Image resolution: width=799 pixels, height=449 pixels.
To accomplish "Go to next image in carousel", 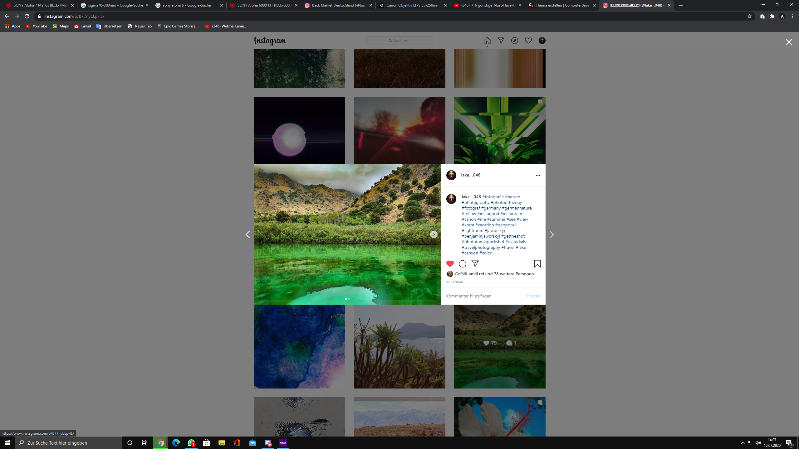I will click(x=434, y=234).
